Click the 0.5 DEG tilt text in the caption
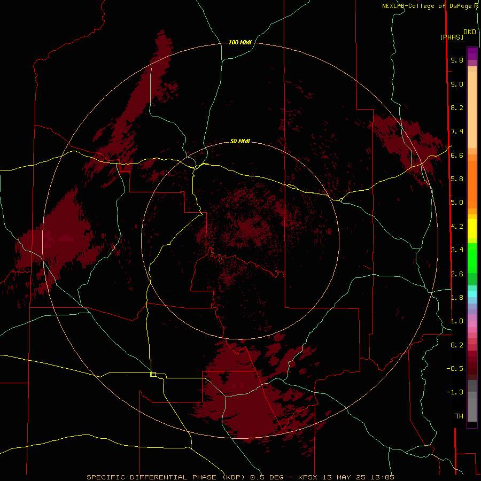 click(x=268, y=477)
